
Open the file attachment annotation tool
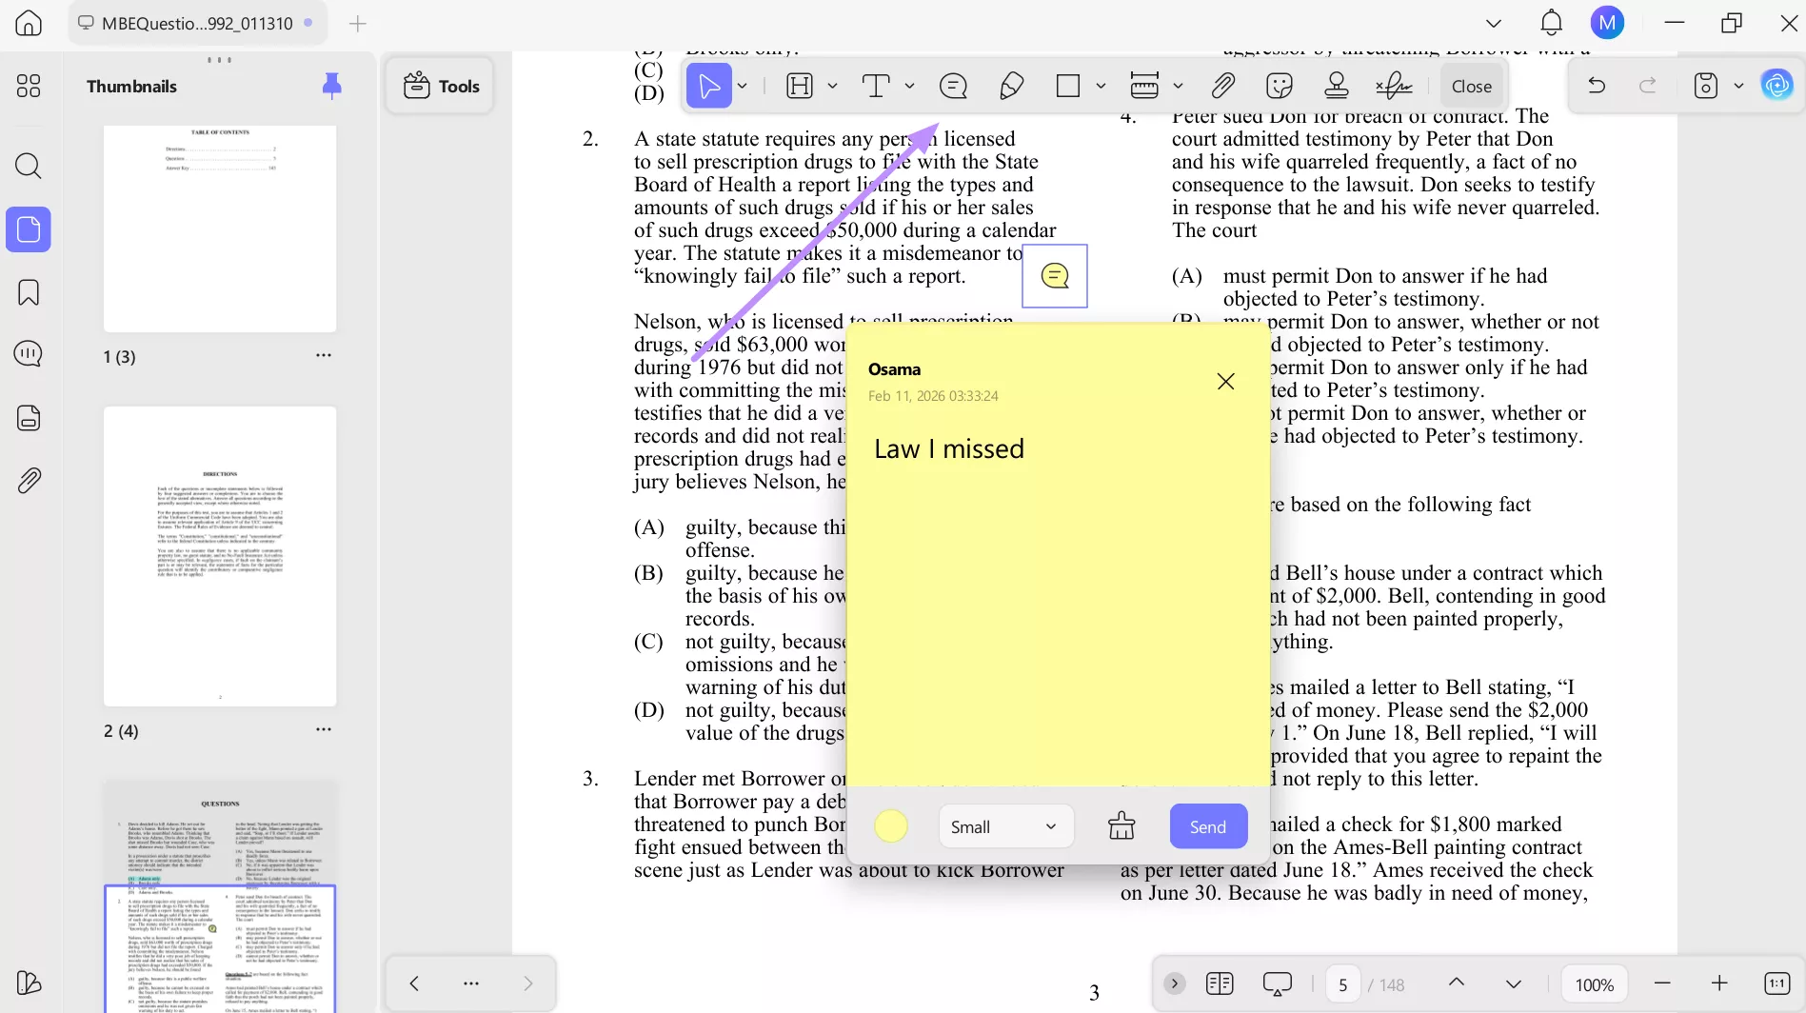point(1222,85)
